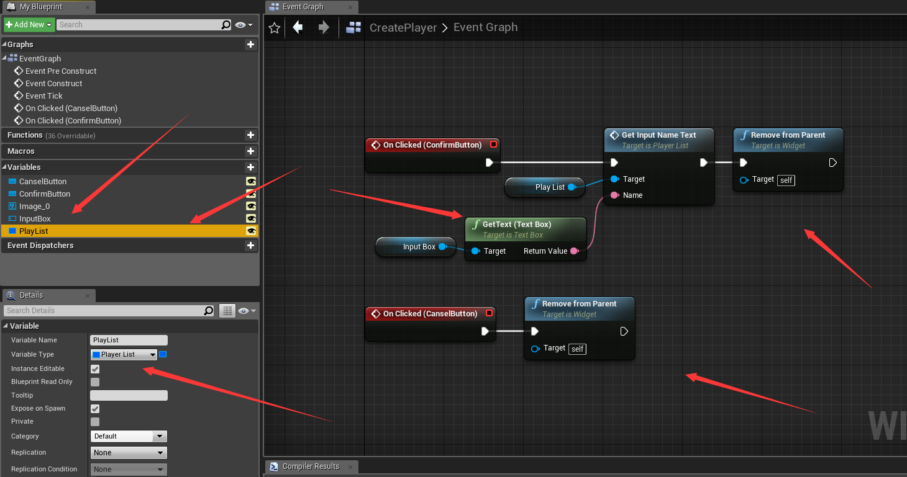Click the CreatePlayer breadcrumb link
This screenshot has width=907, height=477.
(403, 27)
